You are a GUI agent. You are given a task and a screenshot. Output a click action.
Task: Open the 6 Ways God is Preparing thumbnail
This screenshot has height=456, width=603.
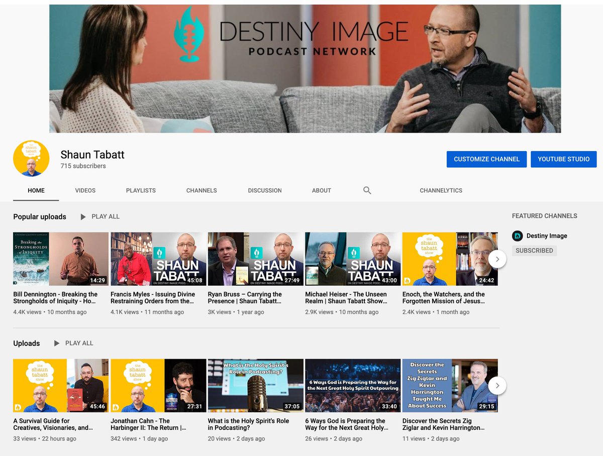353,386
